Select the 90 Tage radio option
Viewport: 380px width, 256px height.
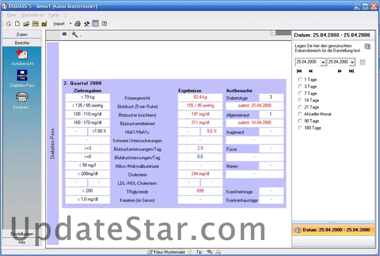(x=300, y=121)
